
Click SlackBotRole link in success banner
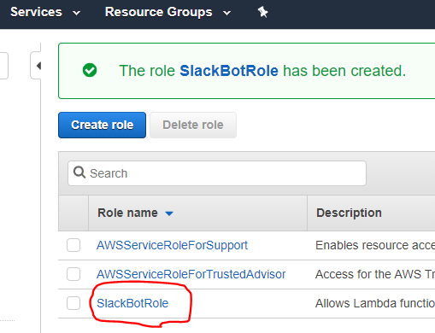(229, 71)
